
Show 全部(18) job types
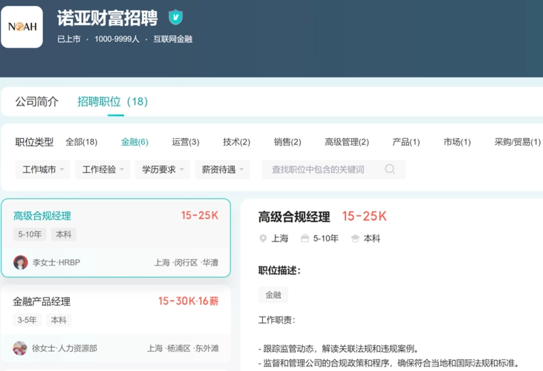(81, 142)
